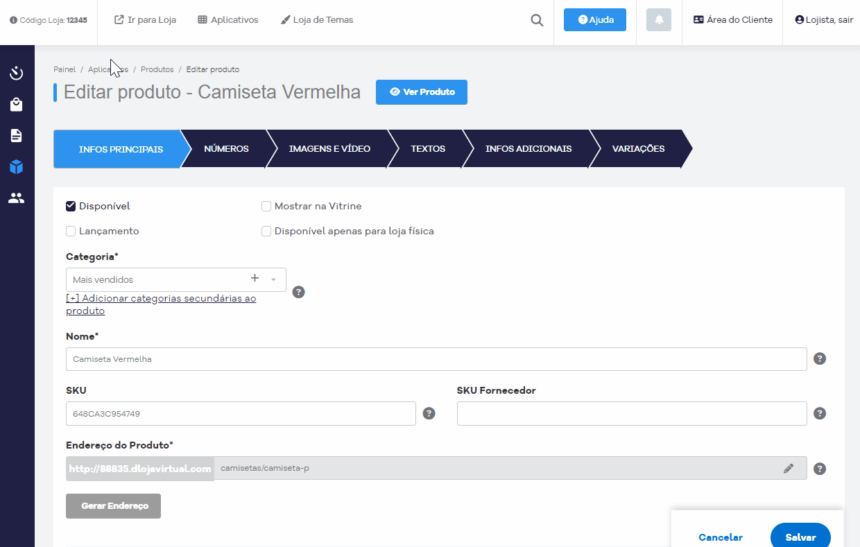The image size is (860, 547).
Task: Click the Gerar Endereço button
Action: [114, 506]
